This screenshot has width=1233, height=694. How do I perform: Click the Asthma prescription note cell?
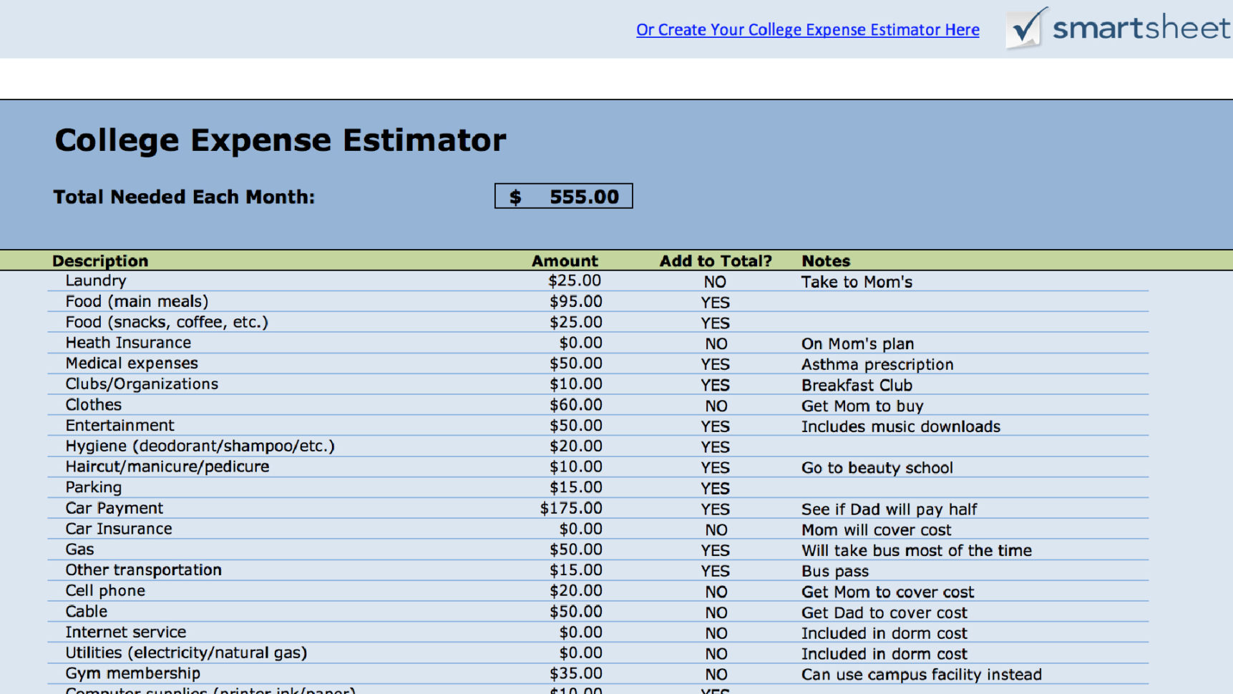(877, 364)
